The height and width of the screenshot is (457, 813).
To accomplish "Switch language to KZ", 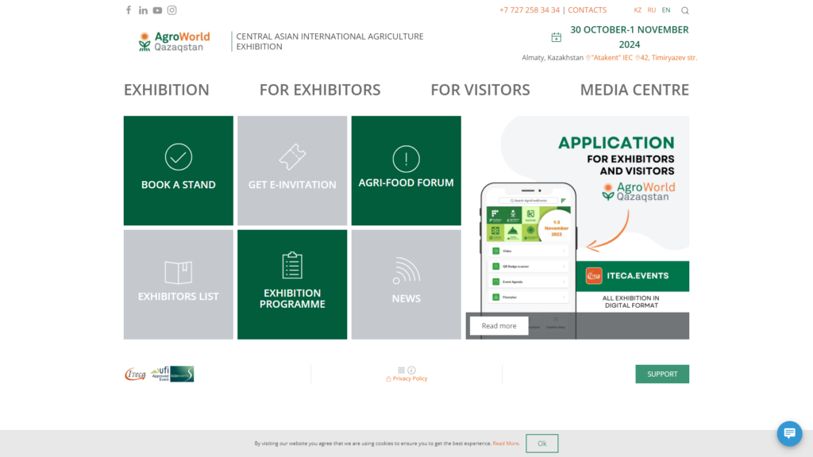I will (x=638, y=10).
